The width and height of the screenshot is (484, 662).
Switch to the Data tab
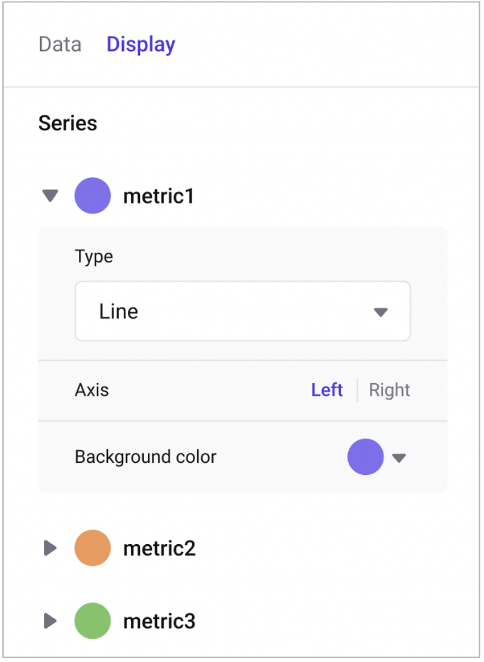59,44
